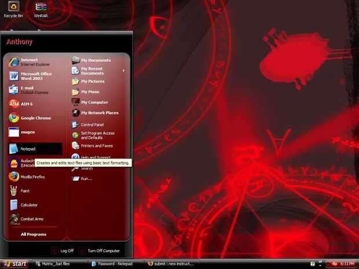Open Outlook Express E-mail icon

pyautogui.click(x=13, y=90)
